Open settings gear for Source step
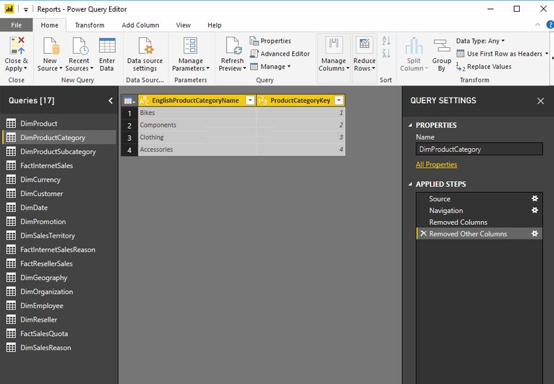This screenshot has height=384, width=554. 534,198
